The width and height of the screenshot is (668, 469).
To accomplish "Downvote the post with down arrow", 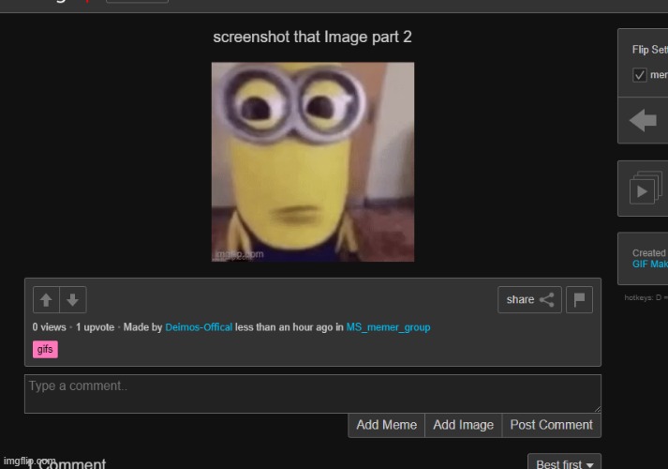I will pos(73,300).
